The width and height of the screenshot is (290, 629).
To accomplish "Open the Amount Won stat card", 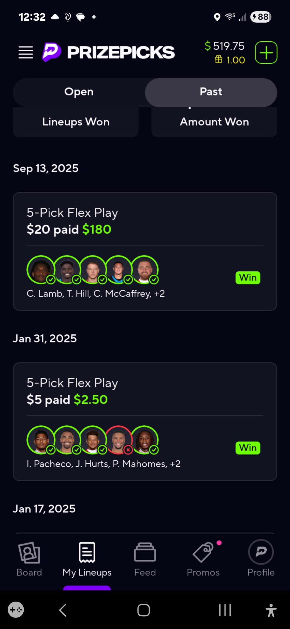I will pyautogui.click(x=214, y=122).
